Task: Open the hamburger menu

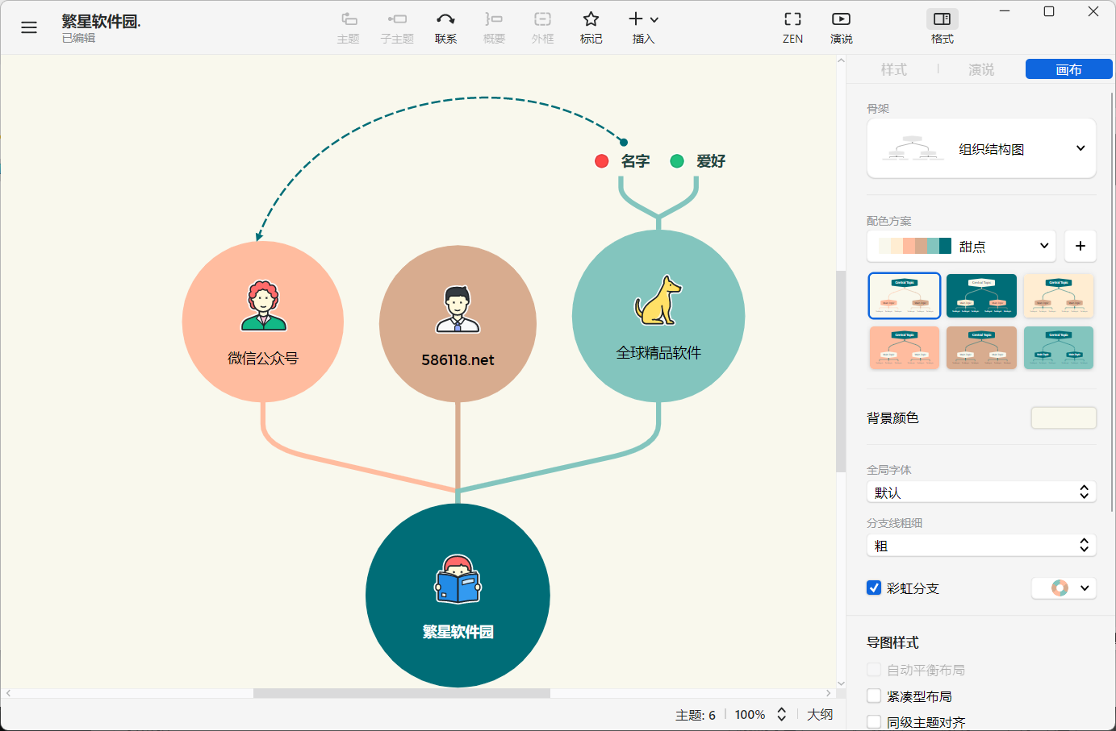Action: point(29,27)
